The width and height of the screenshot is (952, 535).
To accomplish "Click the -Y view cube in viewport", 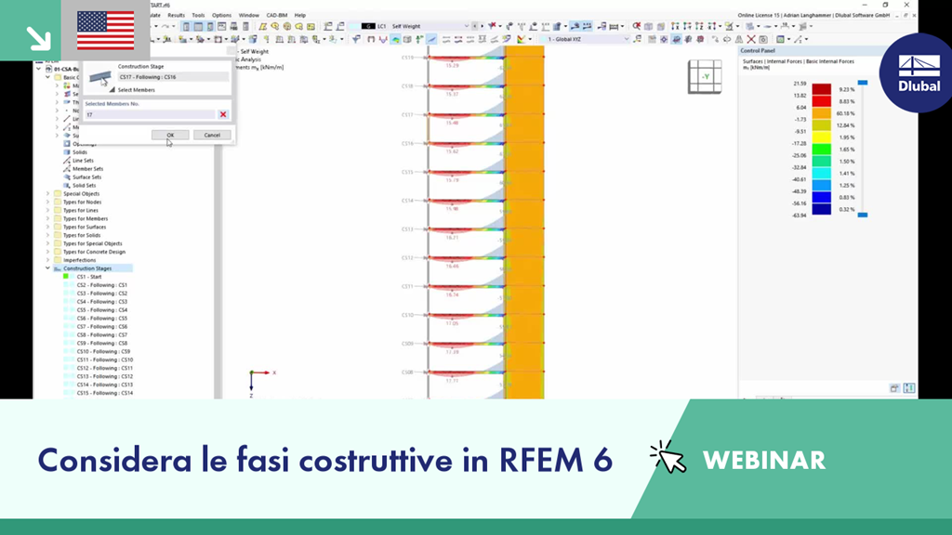I will (x=705, y=77).
